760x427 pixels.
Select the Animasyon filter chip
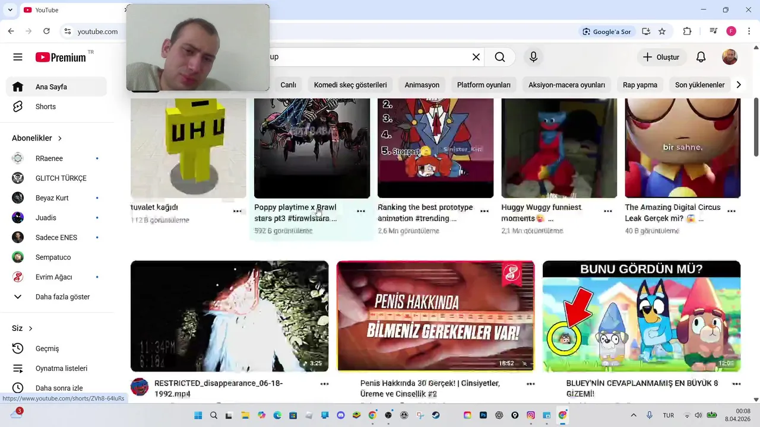422,85
